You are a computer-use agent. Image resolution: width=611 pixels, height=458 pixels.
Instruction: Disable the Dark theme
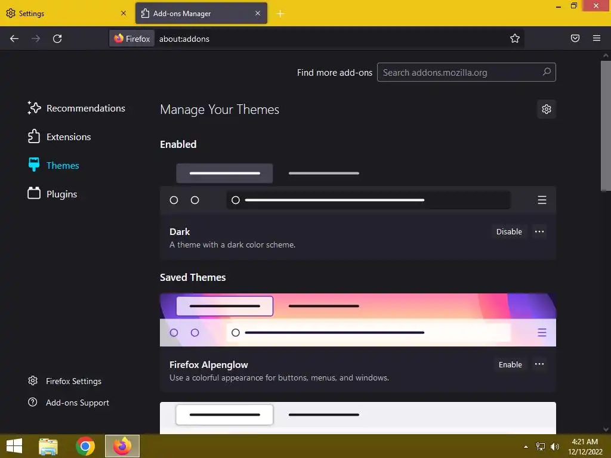point(509,232)
